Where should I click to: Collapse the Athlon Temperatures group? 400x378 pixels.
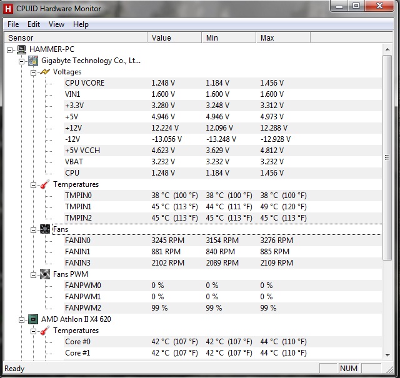click(33, 331)
